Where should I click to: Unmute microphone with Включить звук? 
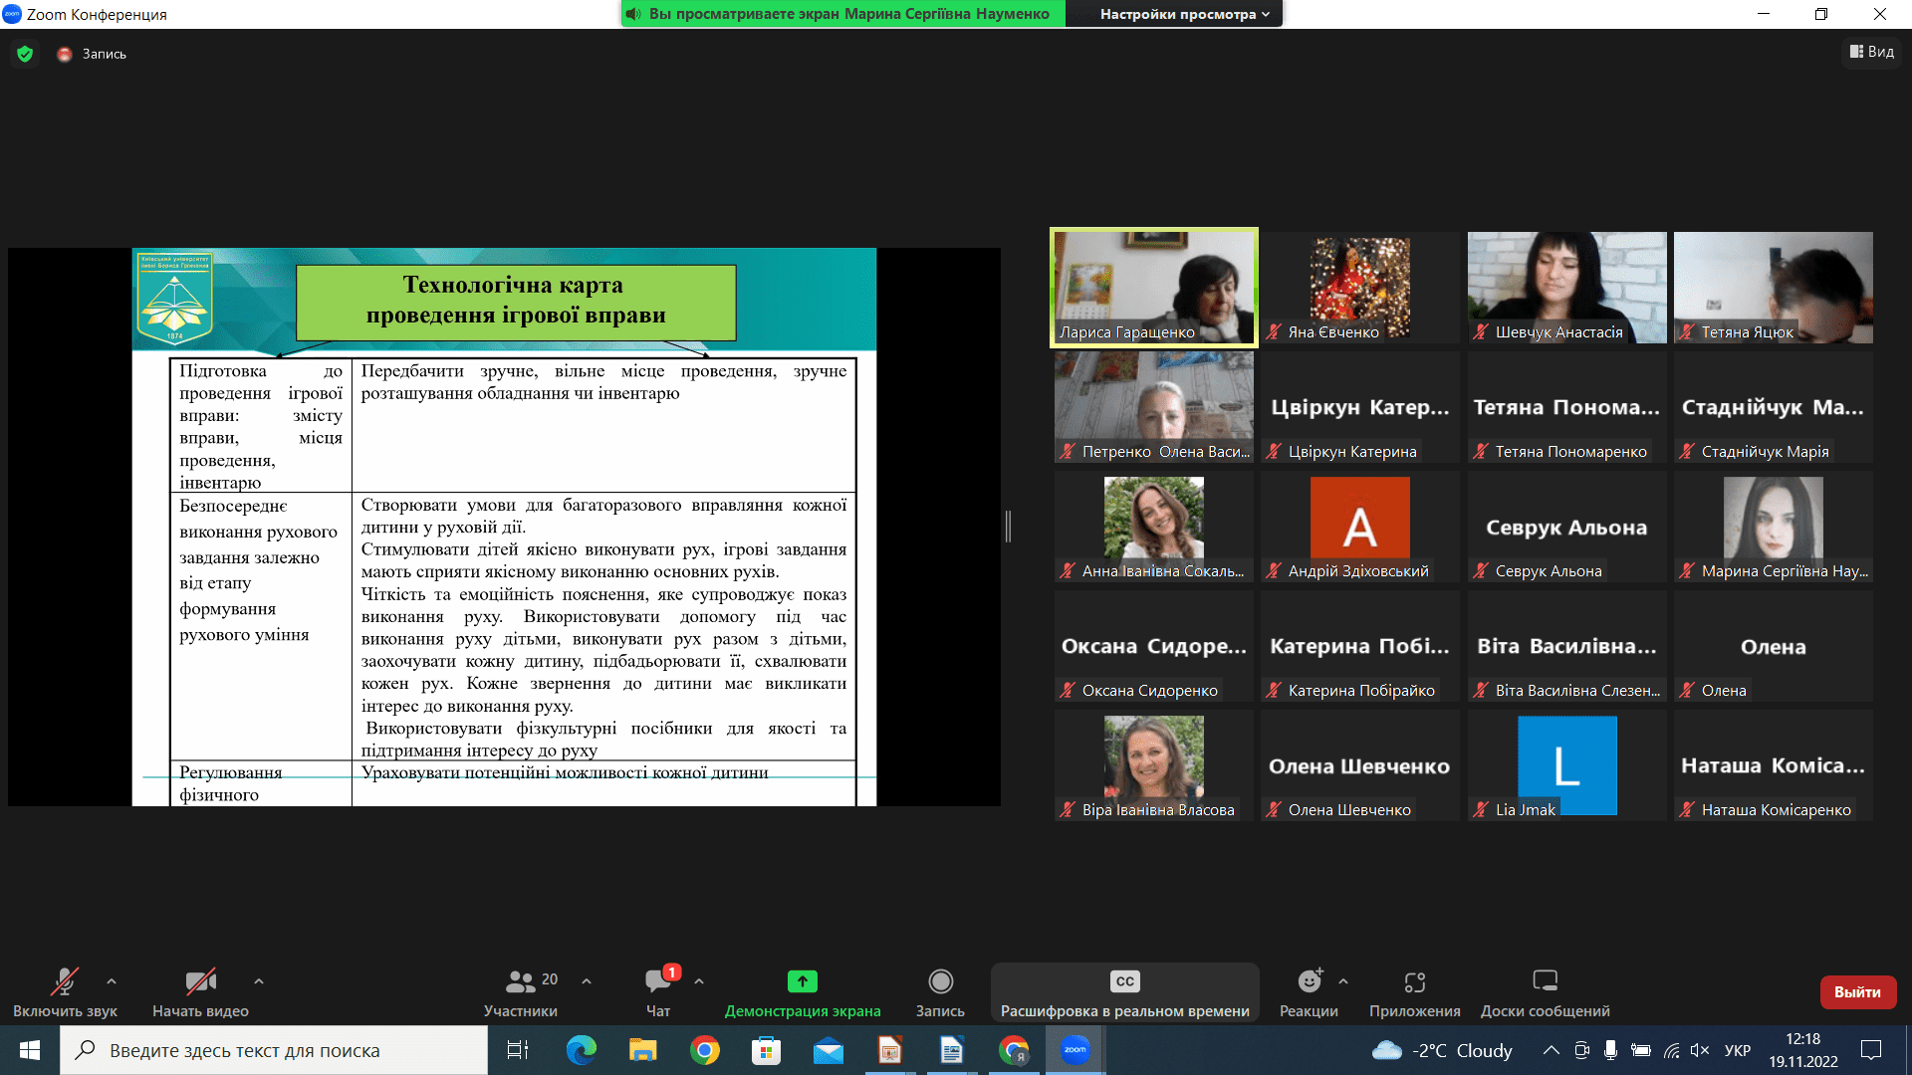click(65, 981)
